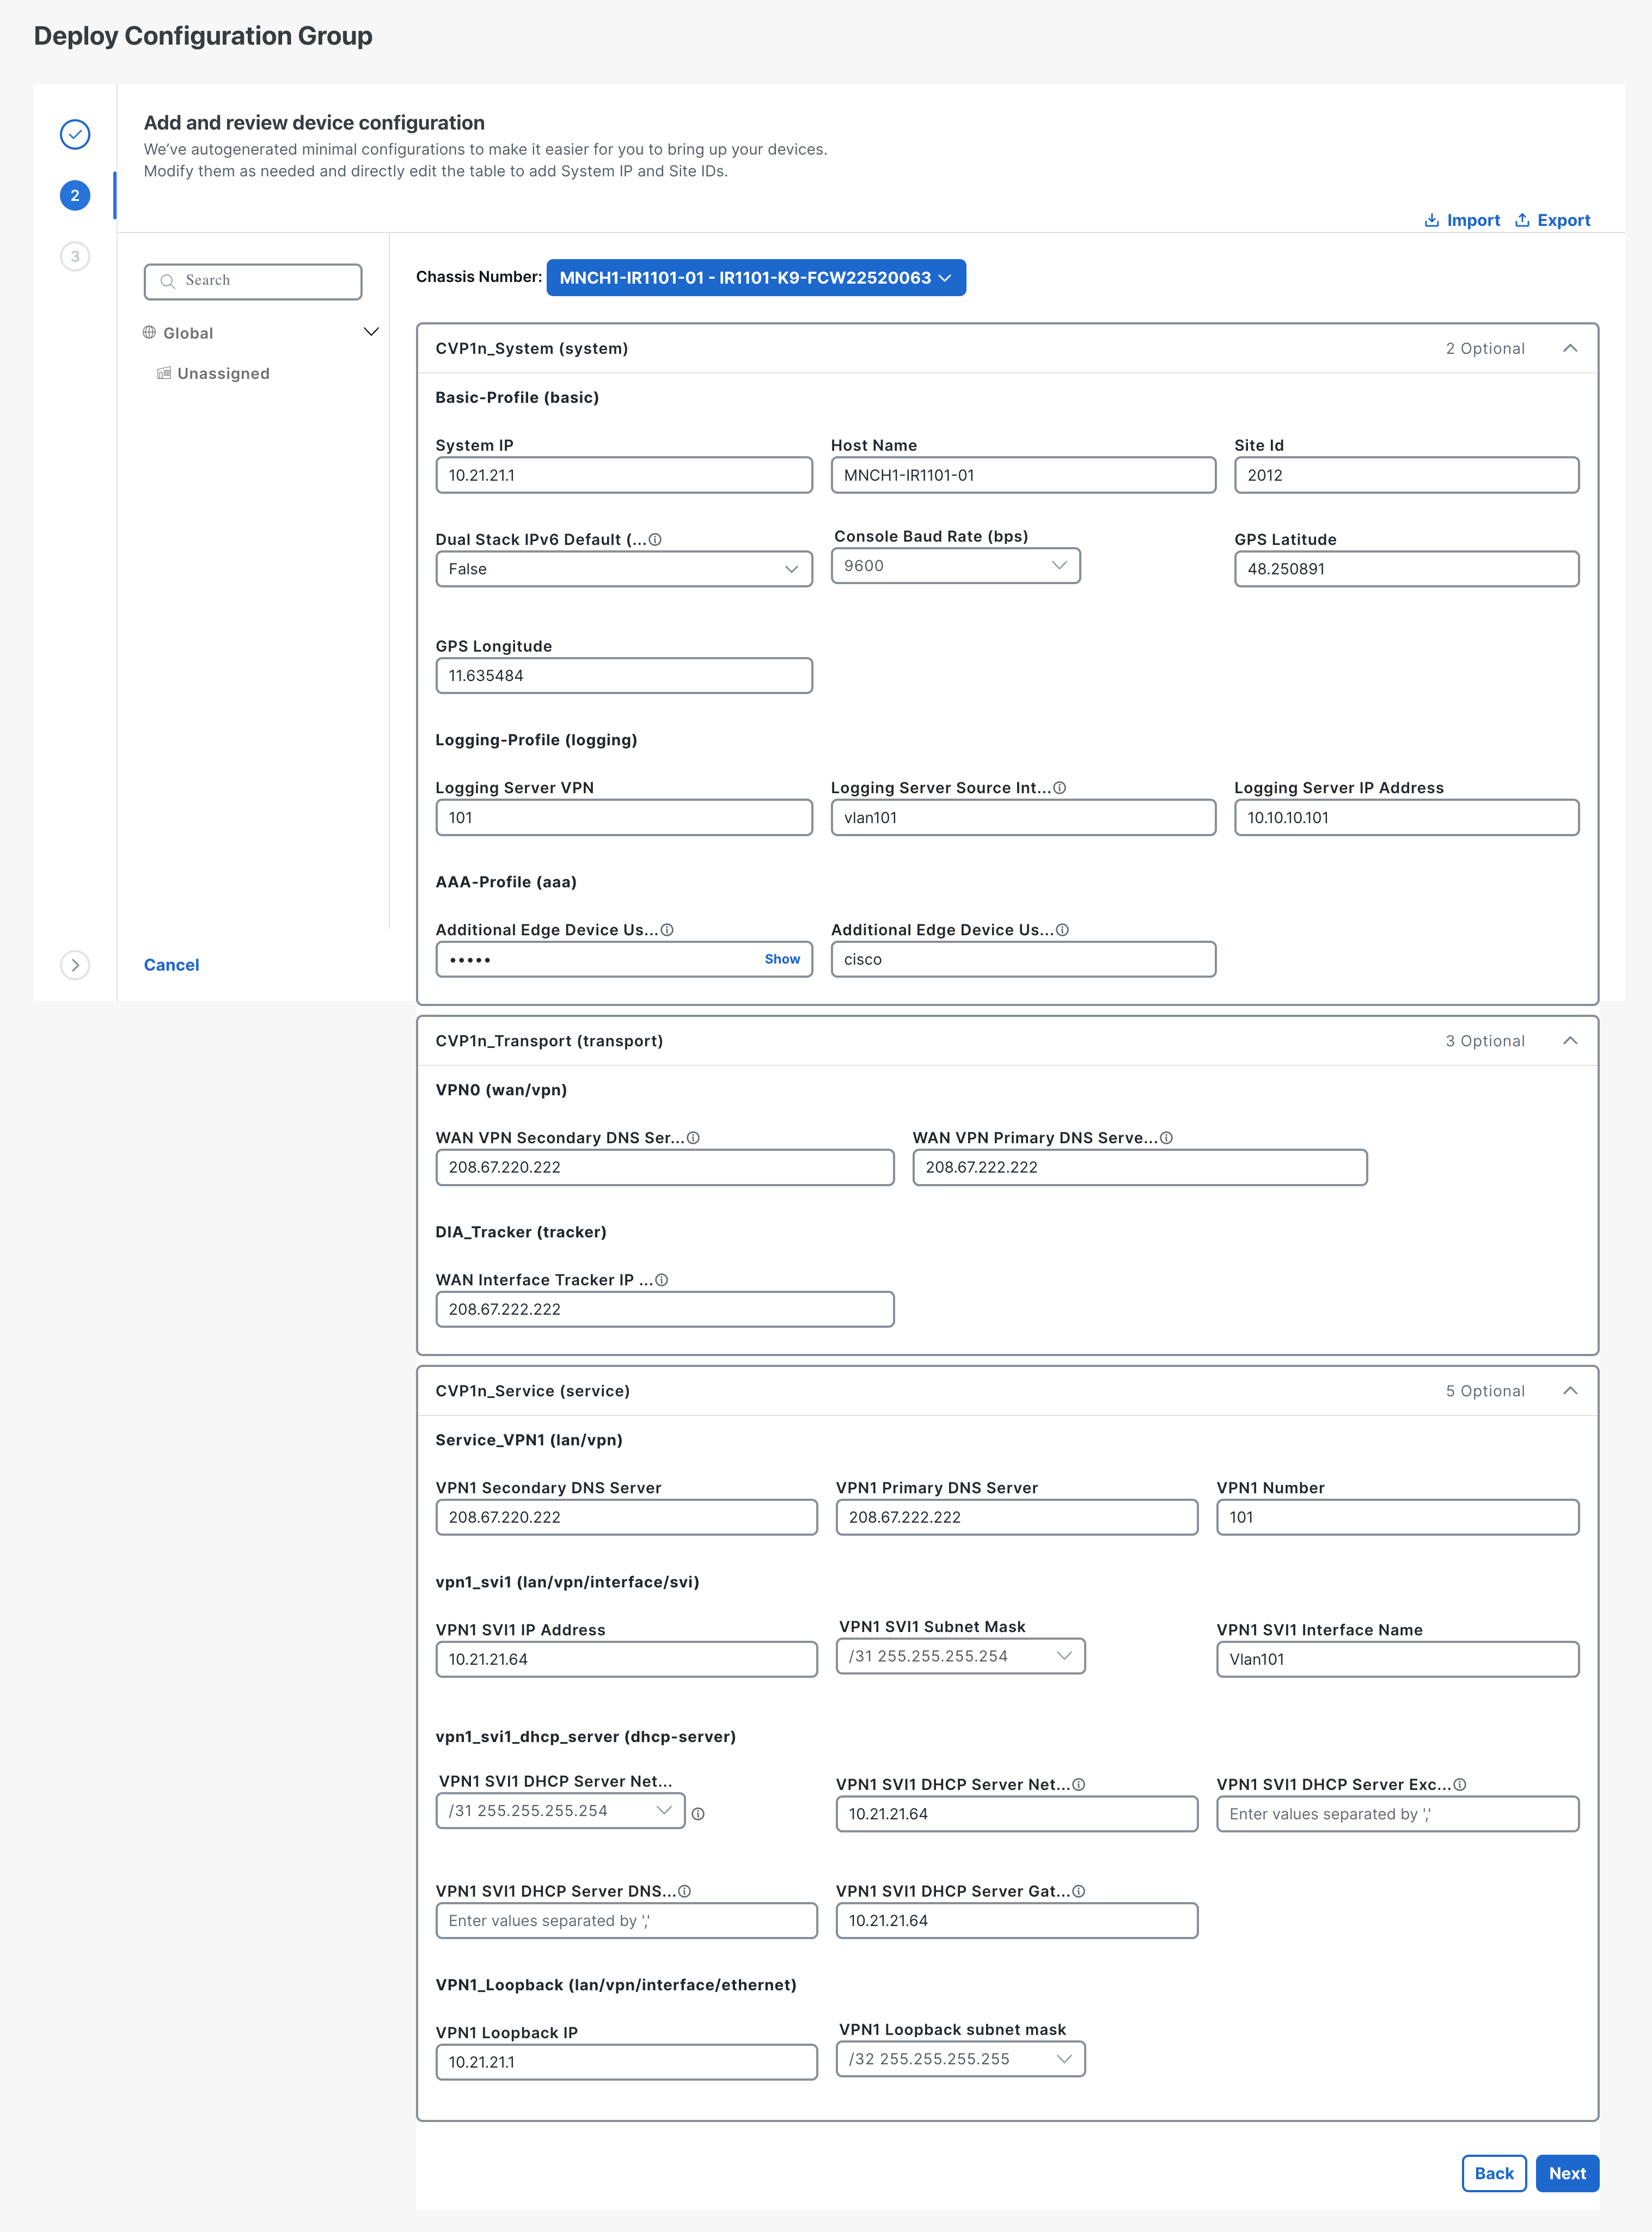Open info icon for Logging Server Source Interface
The width and height of the screenshot is (1652, 2232).
coord(1060,788)
